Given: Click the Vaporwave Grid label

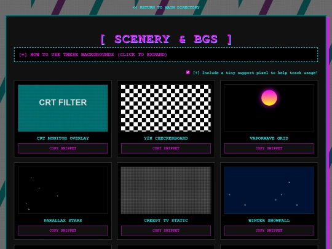Looking at the screenshot, I should click(269, 138).
